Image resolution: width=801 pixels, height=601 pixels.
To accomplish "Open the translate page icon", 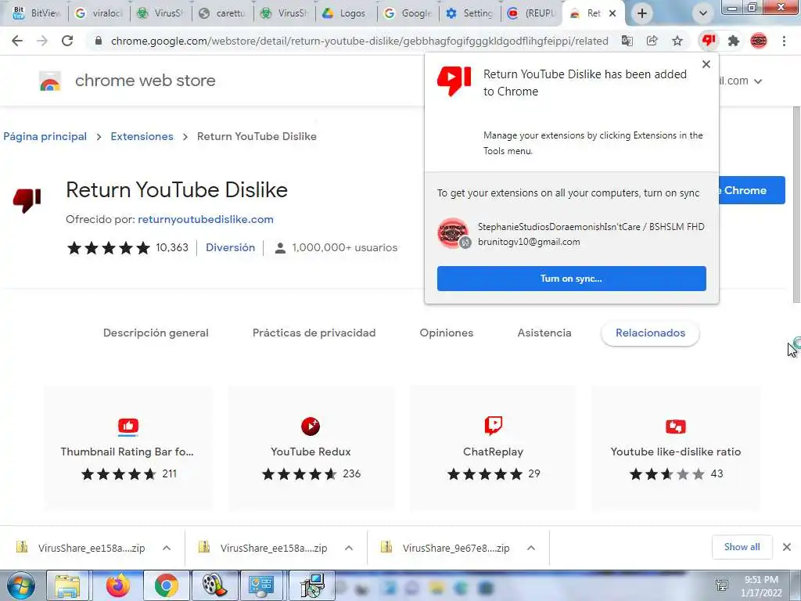I will [627, 41].
